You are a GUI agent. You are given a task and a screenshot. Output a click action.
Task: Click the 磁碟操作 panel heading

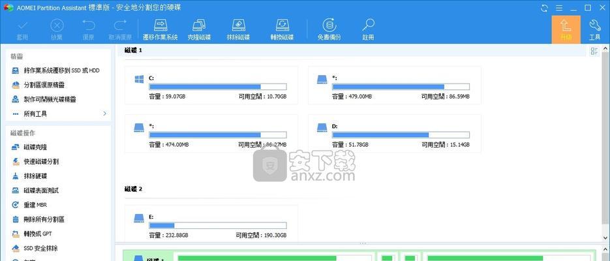coord(23,133)
